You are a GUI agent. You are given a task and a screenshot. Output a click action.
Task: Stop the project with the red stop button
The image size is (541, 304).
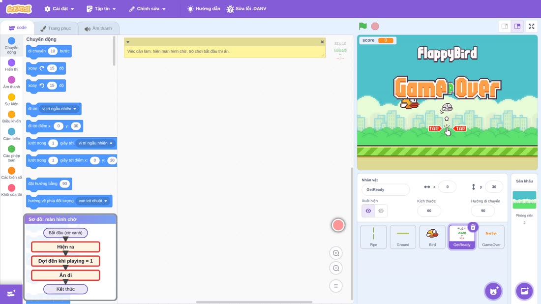pos(375,26)
